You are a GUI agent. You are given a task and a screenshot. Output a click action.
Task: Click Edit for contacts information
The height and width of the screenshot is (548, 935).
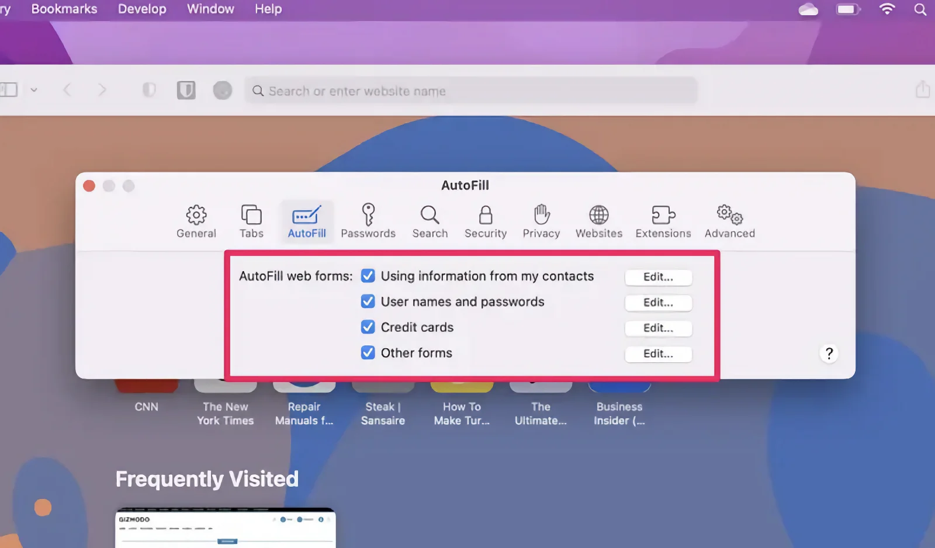click(659, 277)
